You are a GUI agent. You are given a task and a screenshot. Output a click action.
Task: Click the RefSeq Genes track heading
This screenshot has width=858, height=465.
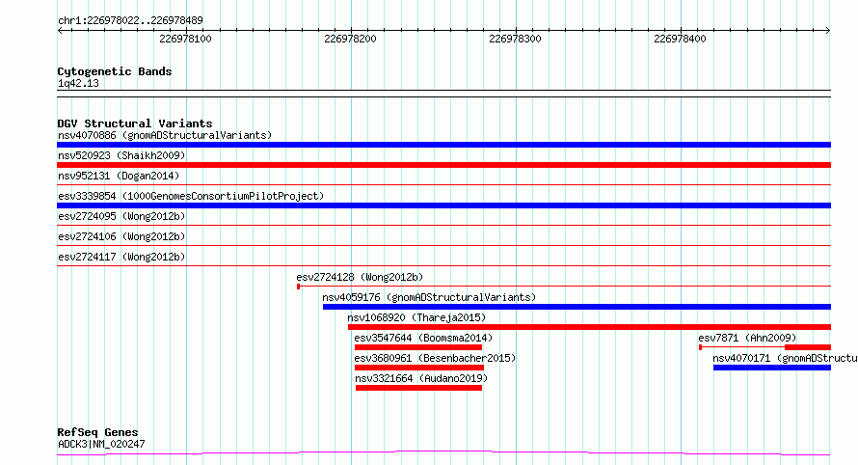(x=97, y=432)
